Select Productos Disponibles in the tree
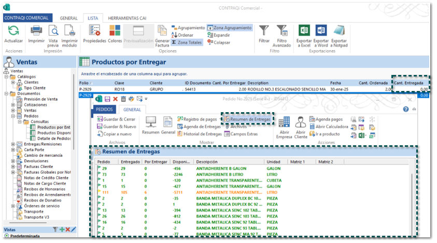Screen dimensions: 437x243 coord(53,133)
